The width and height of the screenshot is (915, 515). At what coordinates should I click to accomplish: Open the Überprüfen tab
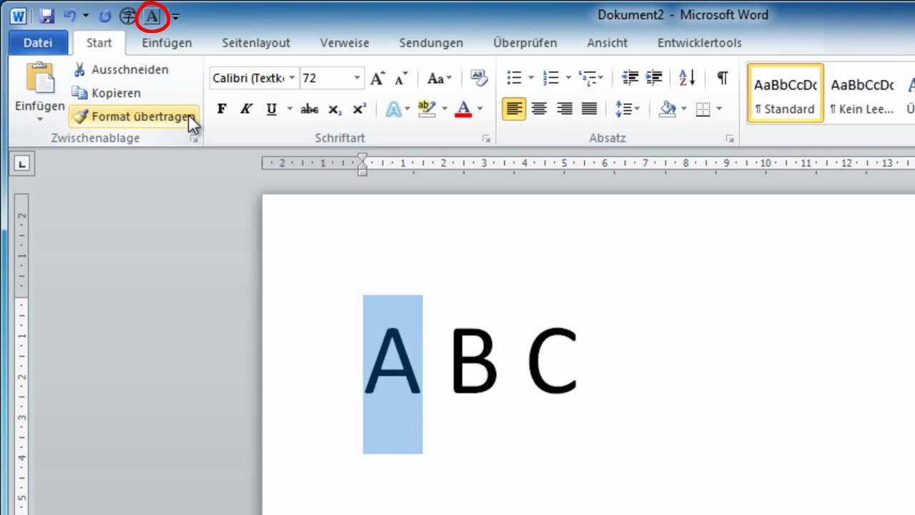click(x=525, y=43)
